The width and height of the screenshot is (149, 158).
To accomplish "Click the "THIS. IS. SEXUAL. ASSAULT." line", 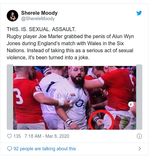I will click(41, 29).
